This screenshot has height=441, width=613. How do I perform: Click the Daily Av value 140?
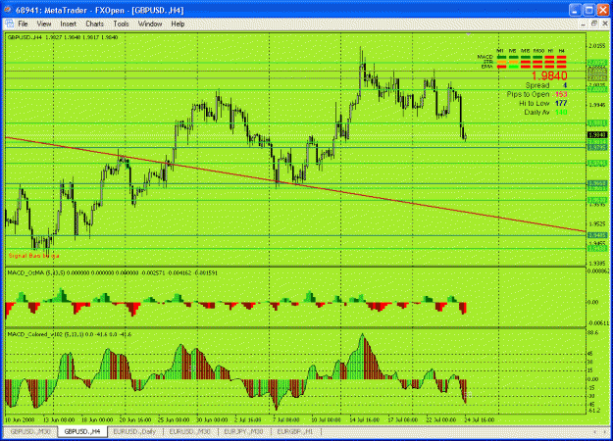click(561, 112)
